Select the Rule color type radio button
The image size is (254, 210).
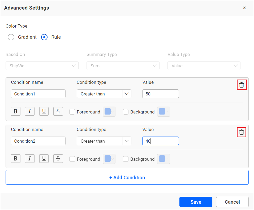44,37
